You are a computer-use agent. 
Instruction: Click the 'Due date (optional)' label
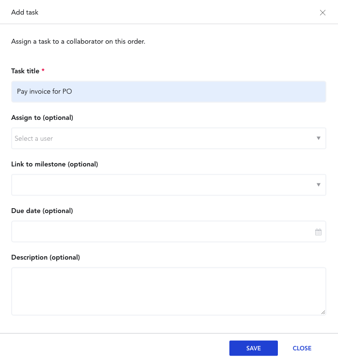pyautogui.click(x=42, y=211)
